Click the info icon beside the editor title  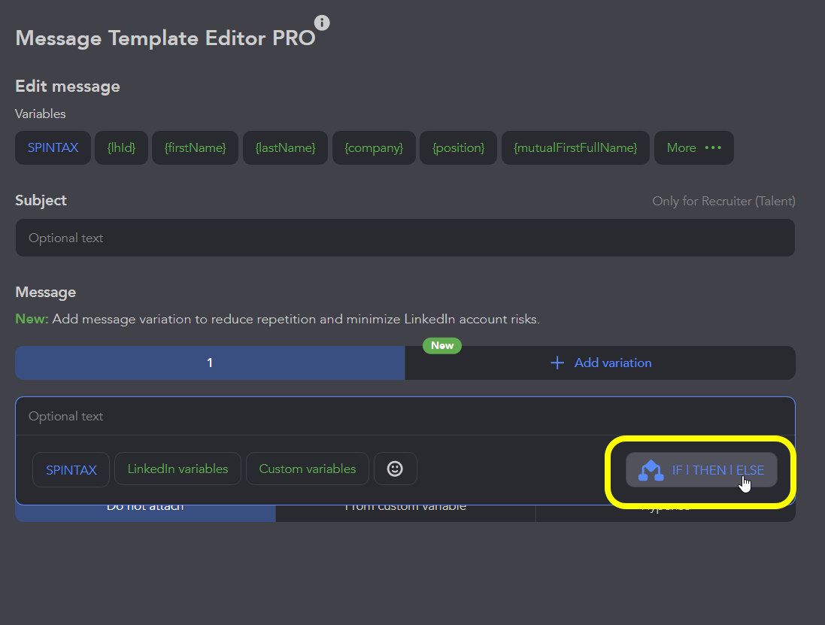[x=322, y=23]
